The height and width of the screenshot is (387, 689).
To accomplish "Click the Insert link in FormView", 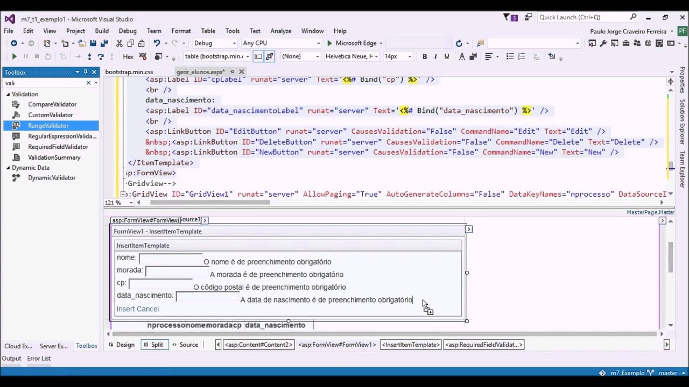I will pos(125,309).
